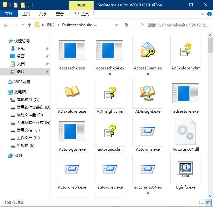Refresh the current folder view
Screen dimensions: 213x207
[126, 25]
